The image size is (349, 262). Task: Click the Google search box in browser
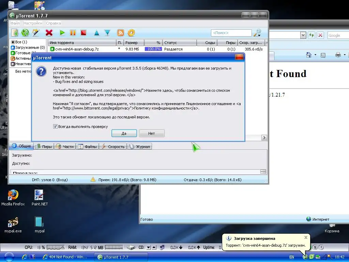coord(338,35)
